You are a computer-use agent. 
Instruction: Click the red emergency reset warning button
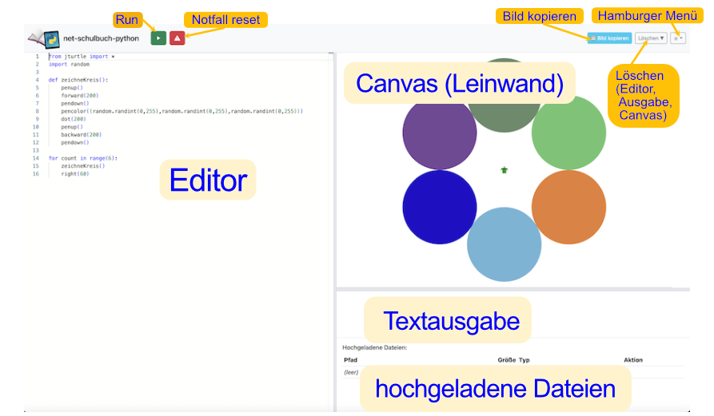coord(178,38)
